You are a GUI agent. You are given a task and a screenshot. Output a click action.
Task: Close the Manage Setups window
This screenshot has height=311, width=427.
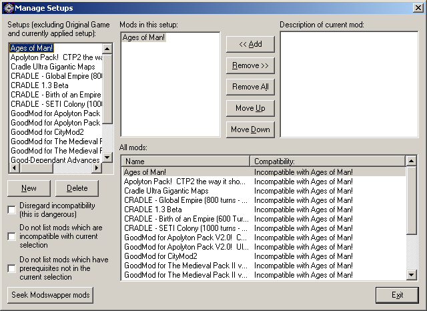[x=418, y=7]
